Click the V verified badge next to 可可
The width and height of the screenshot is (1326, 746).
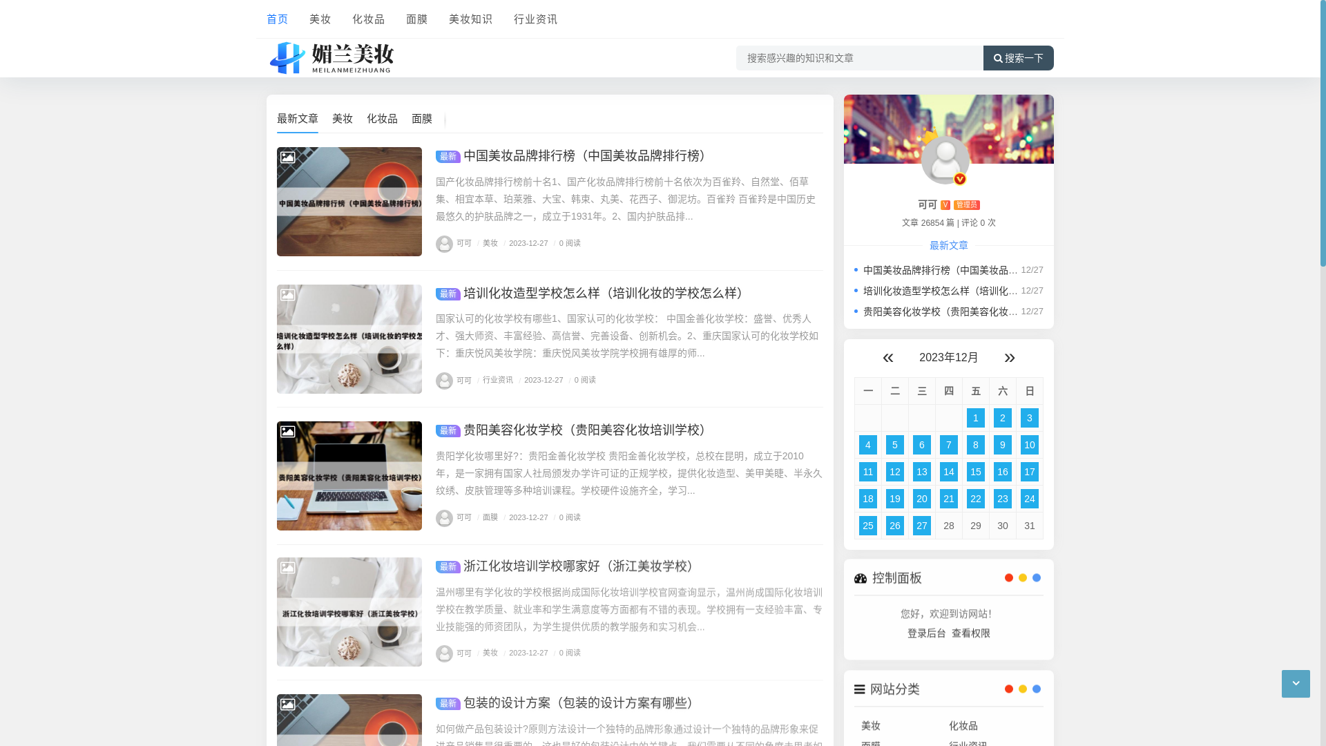tap(945, 205)
